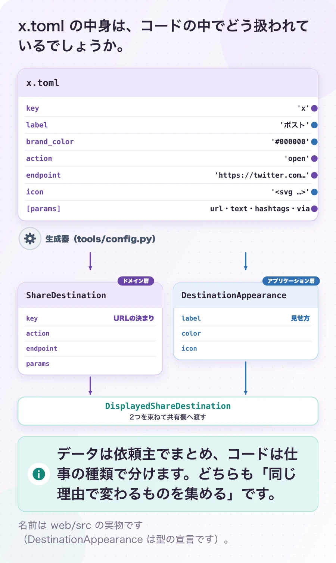Screen dimensions: 336x563
Task: Click the ShareDestination card title
Action: coord(66,295)
